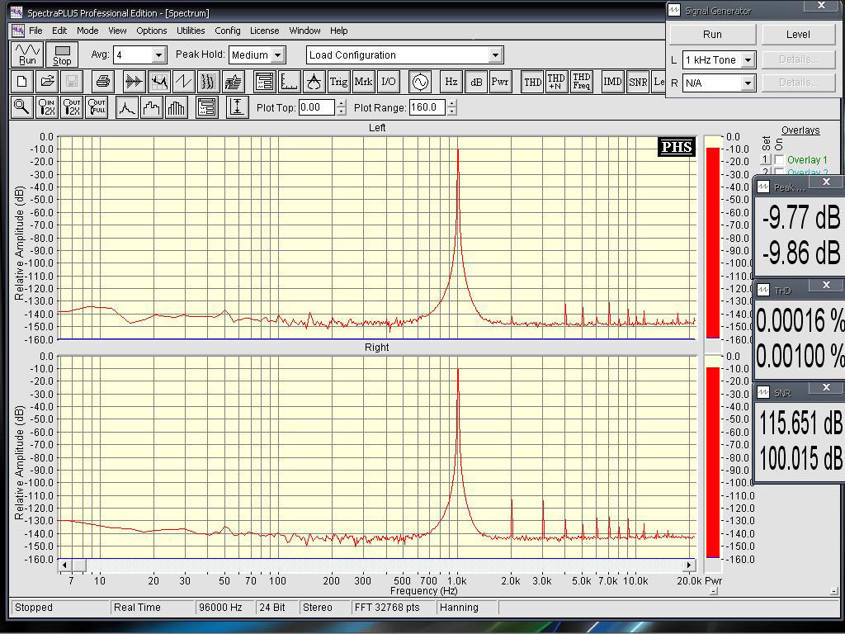This screenshot has width=845, height=634.
Task: Open the Config menu
Action: tap(228, 31)
